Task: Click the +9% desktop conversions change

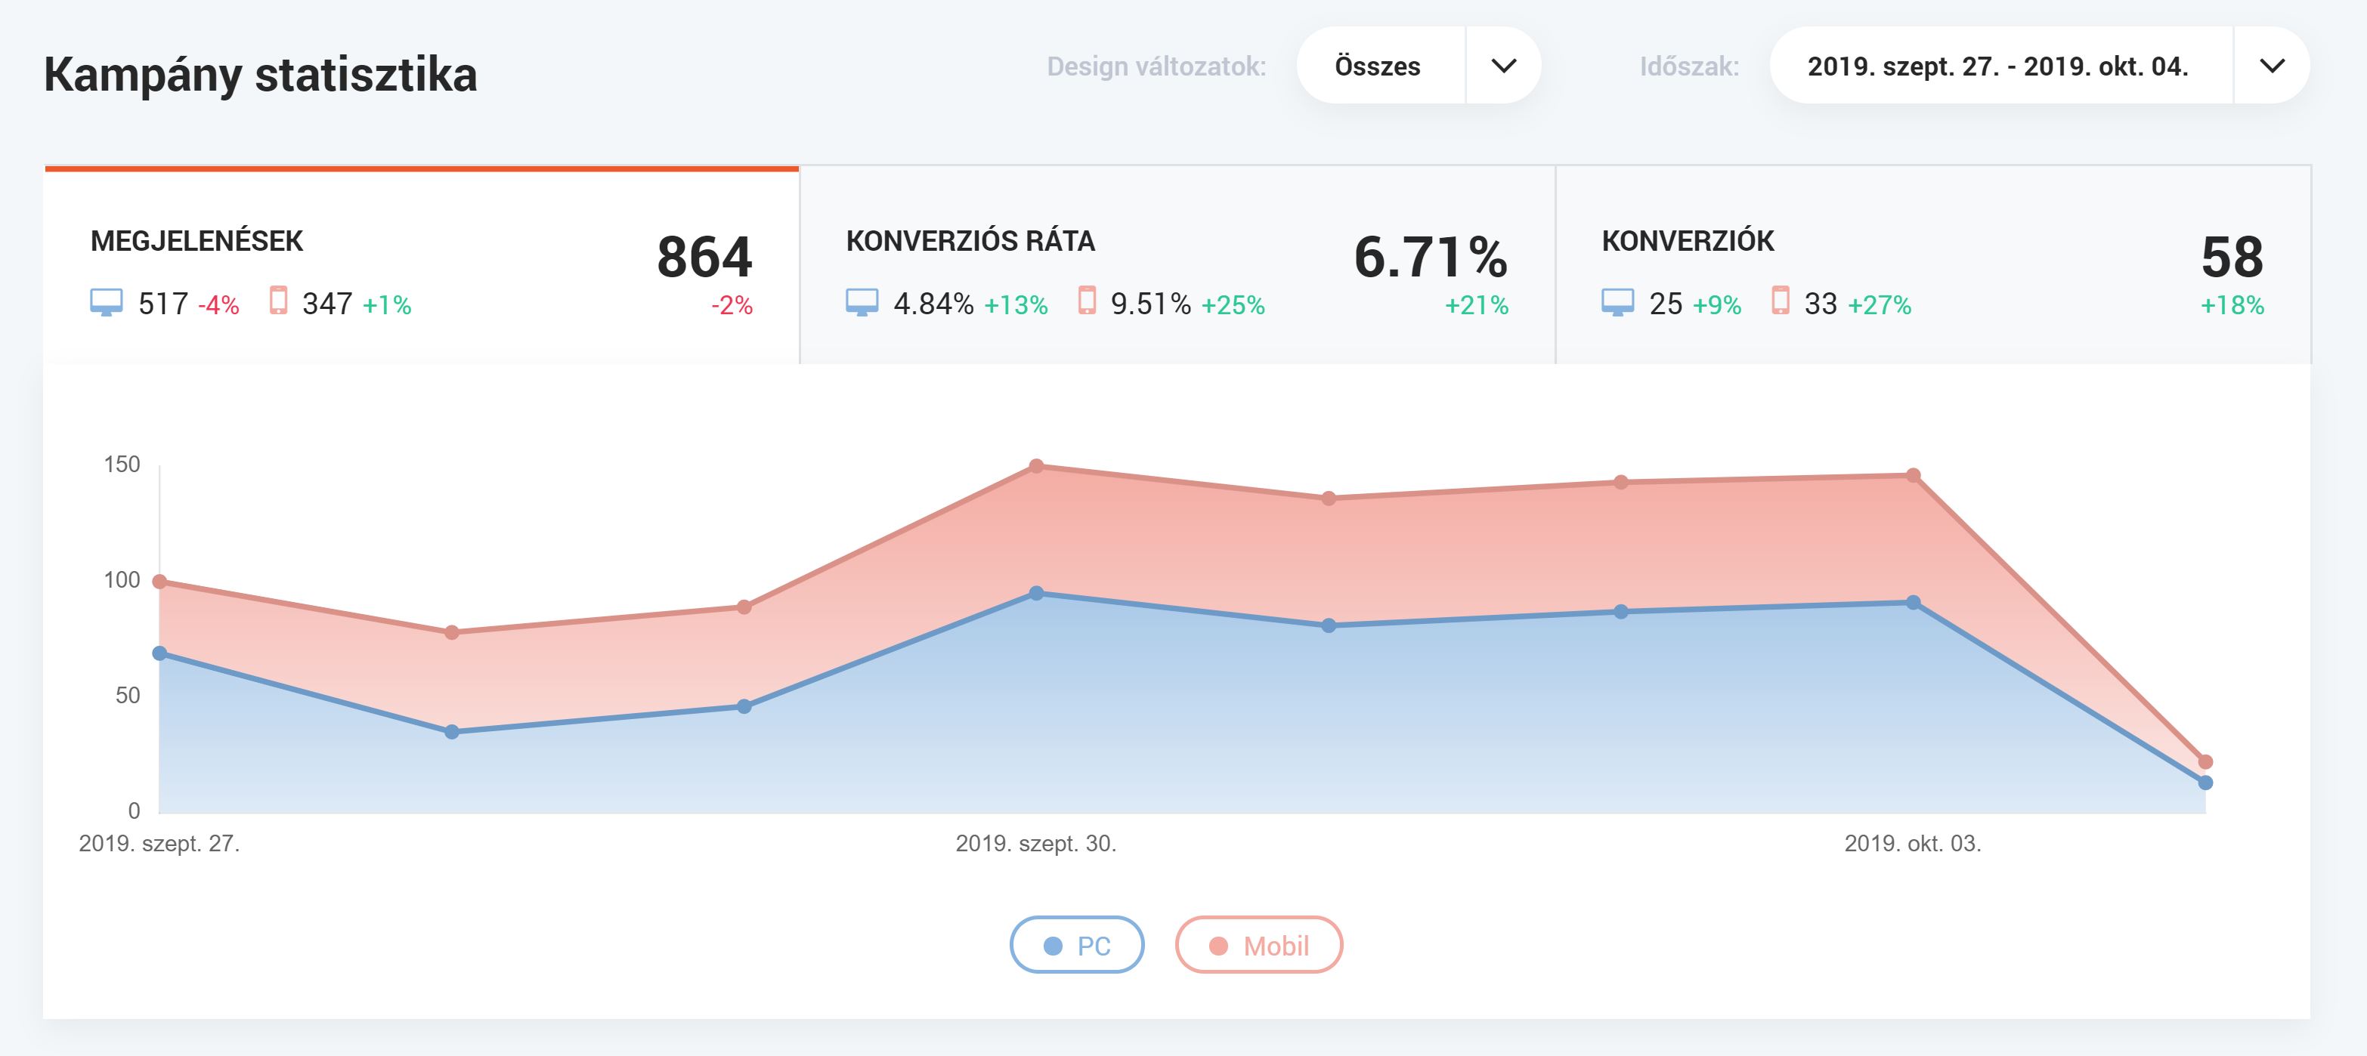Action: pyautogui.click(x=1717, y=305)
